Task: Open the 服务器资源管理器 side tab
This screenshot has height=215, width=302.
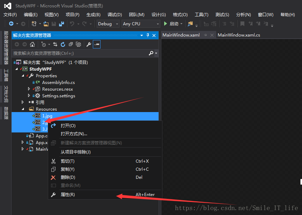Action: tap(6, 47)
